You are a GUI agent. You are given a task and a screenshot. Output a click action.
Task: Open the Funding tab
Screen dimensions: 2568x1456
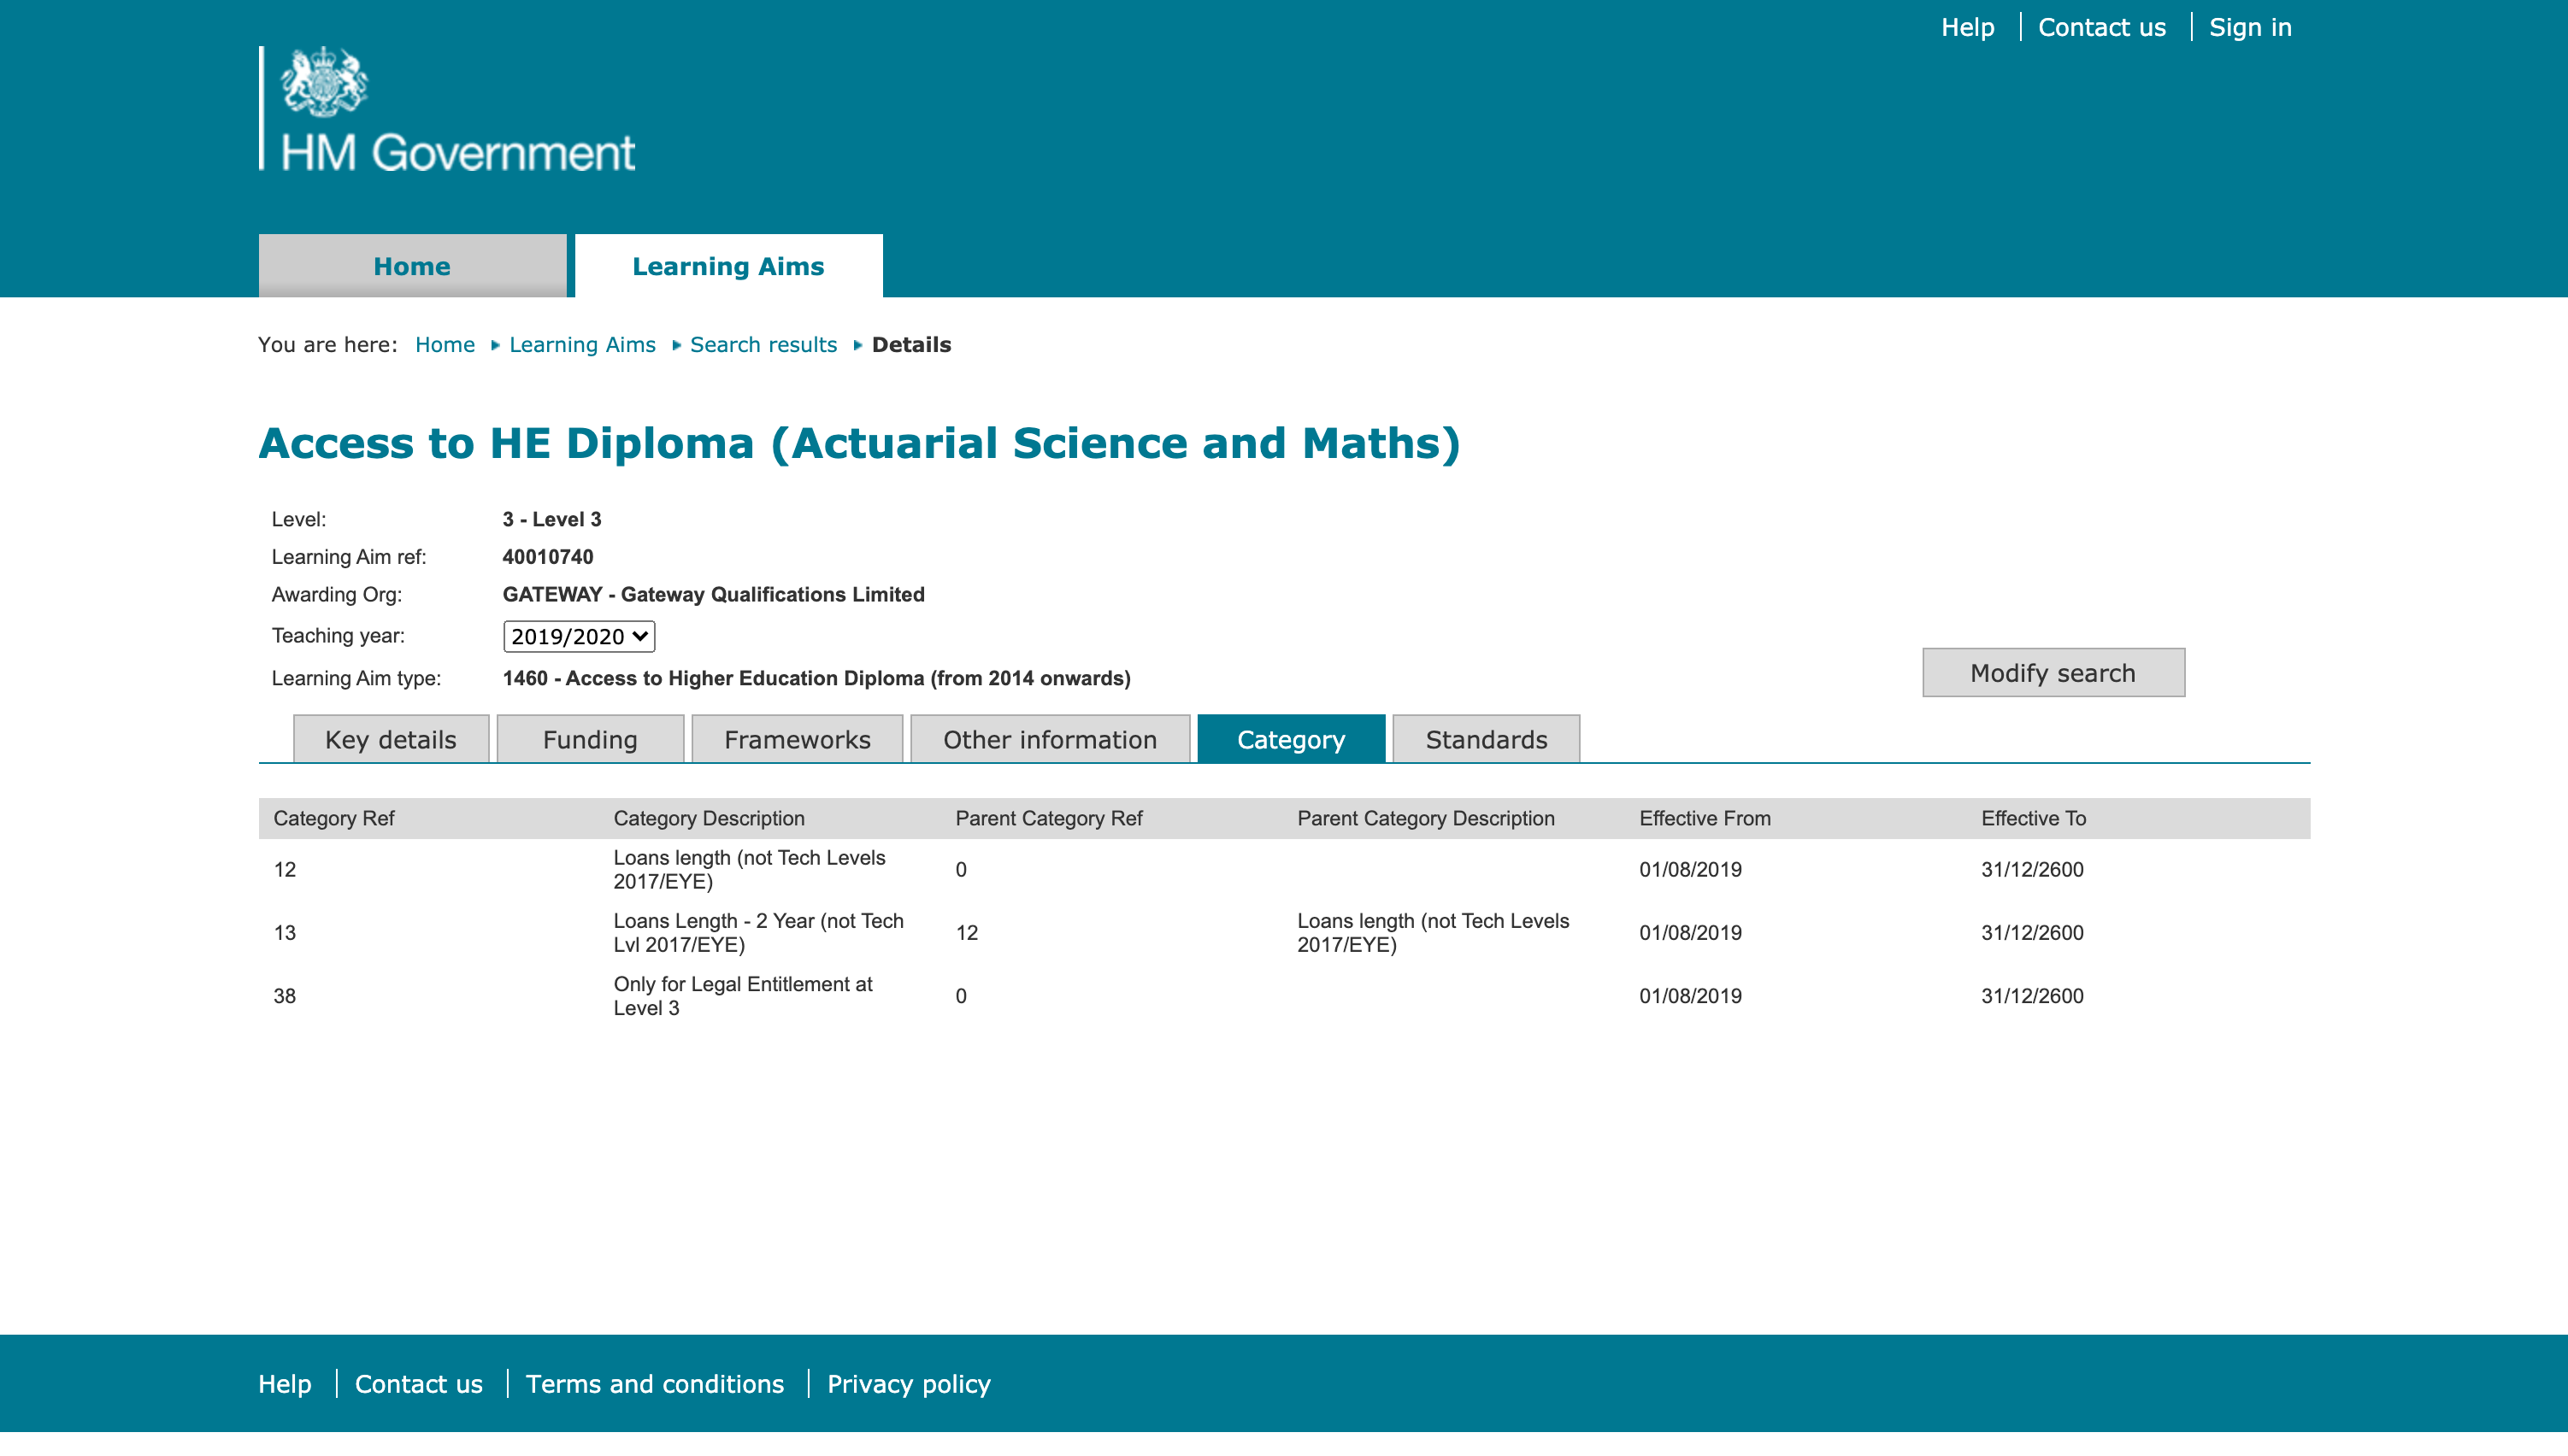(589, 739)
